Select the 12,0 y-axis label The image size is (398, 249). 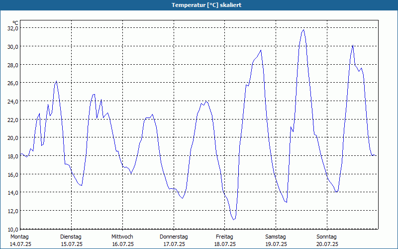[13, 211]
